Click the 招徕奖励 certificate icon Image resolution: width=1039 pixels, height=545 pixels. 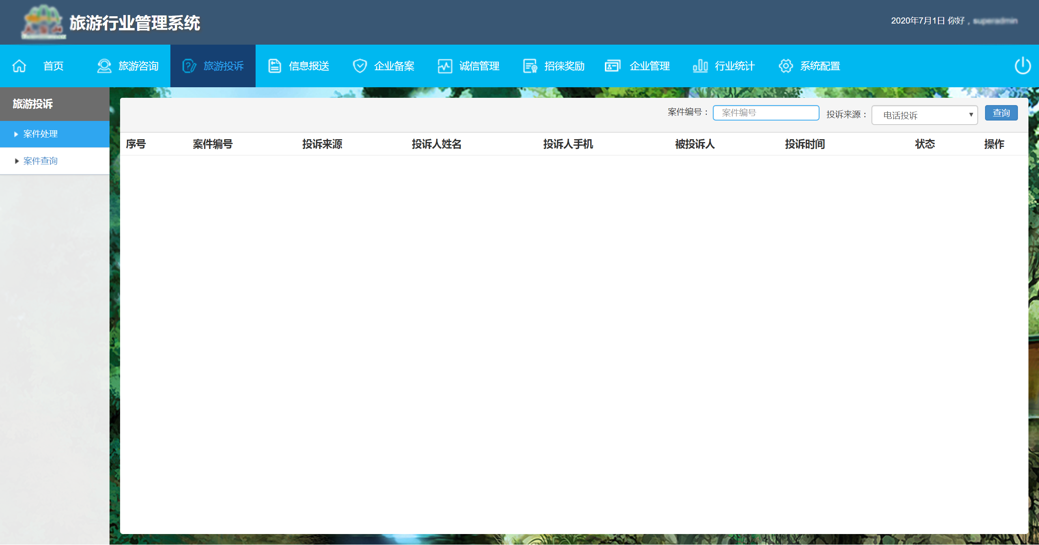click(x=530, y=66)
